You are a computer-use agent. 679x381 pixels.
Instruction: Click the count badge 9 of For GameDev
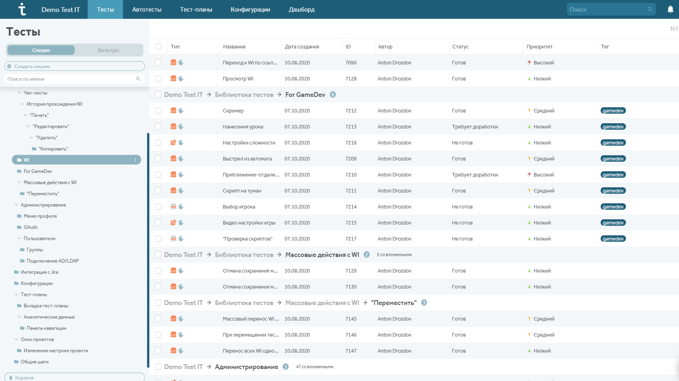point(333,95)
